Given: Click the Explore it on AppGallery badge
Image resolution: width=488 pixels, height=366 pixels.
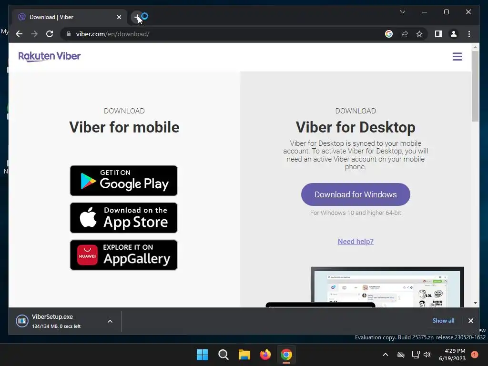Looking at the screenshot, I should (123, 255).
